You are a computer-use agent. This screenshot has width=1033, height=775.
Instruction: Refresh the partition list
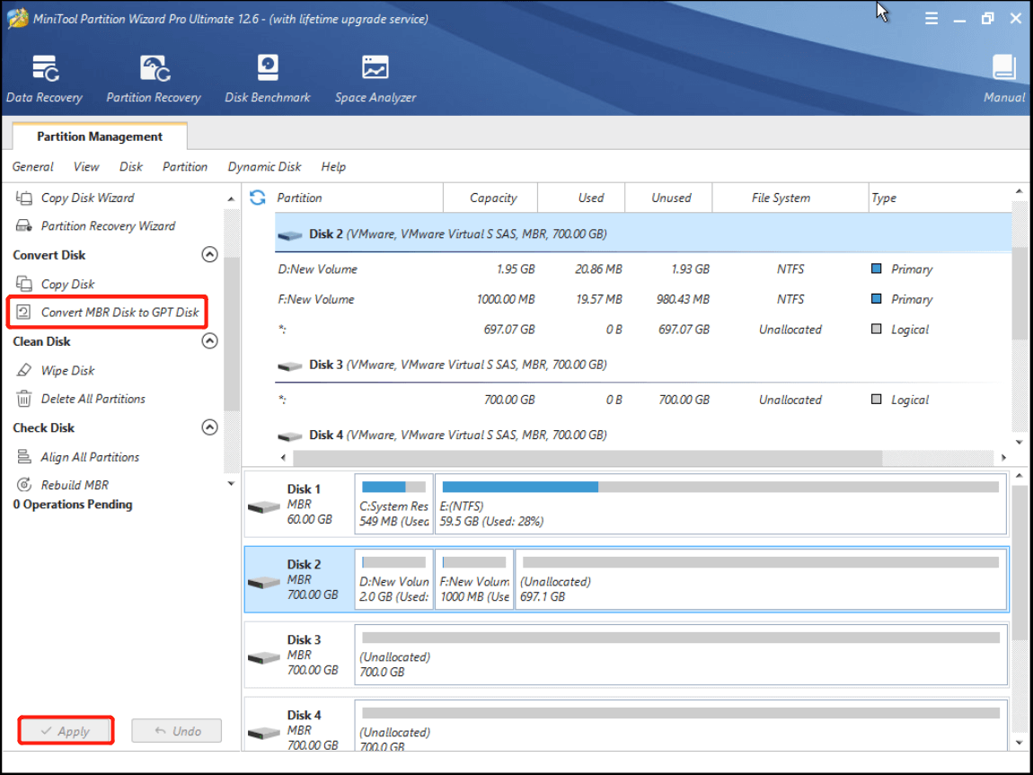click(x=258, y=198)
